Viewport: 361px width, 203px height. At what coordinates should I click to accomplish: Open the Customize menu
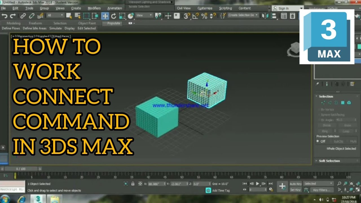click(205, 8)
